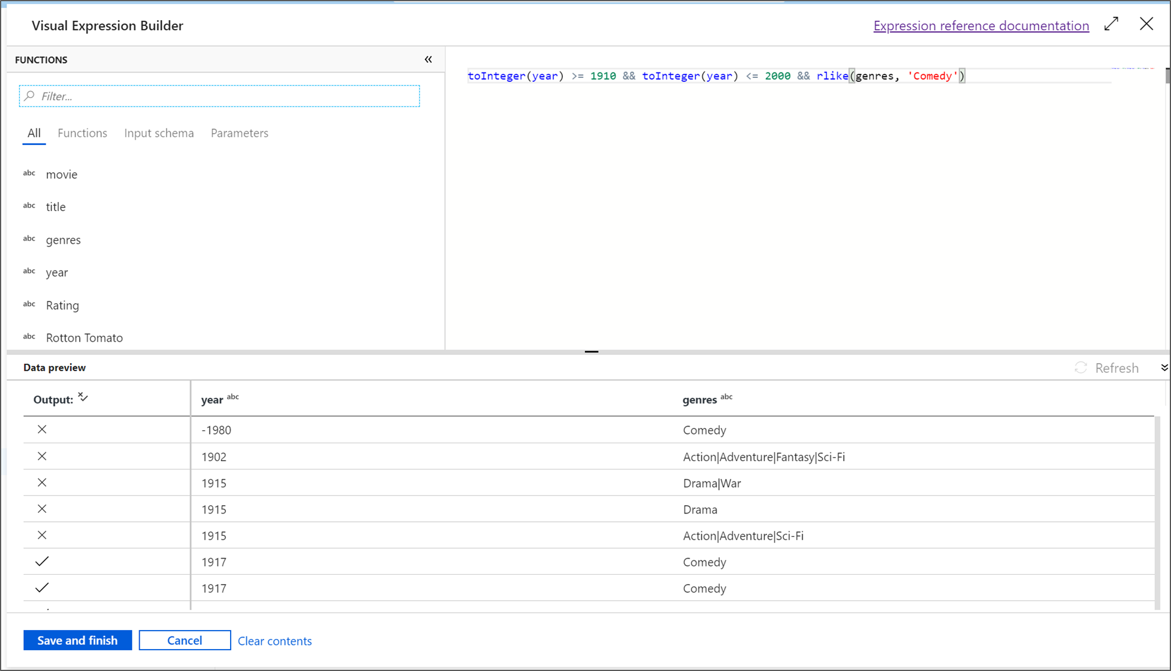Expand the genres column header
The width and height of the screenshot is (1171, 671).
[x=699, y=399]
